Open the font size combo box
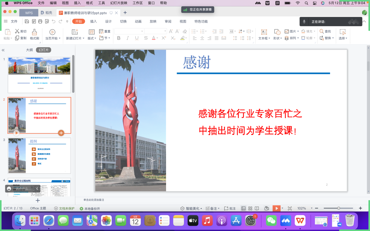Viewport: 370px width, 231px height. (x=155, y=31)
